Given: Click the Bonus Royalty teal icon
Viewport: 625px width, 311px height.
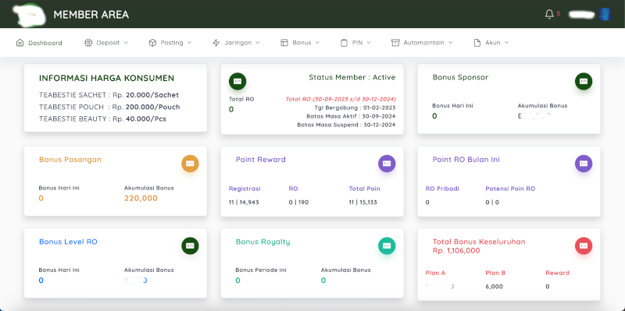Looking at the screenshot, I should (x=387, y=246).
